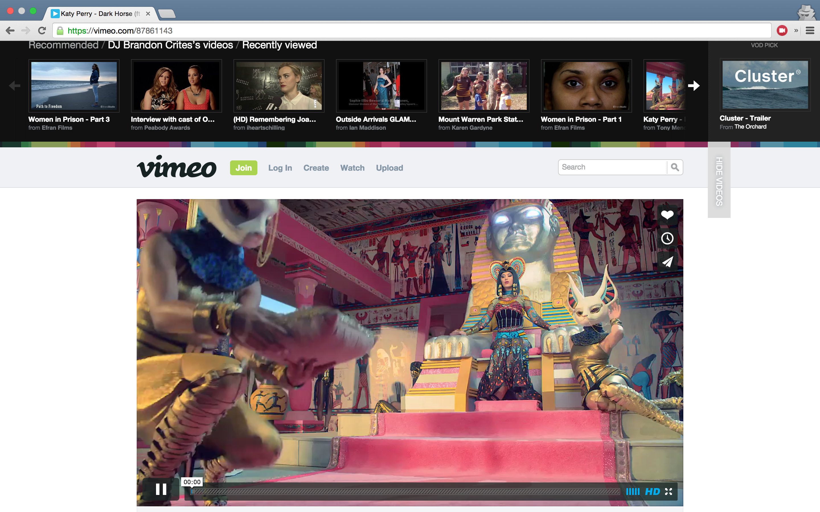Reload the page in browser
The width and height of the screenshot is (820, 512).
[x=42, y=31]
